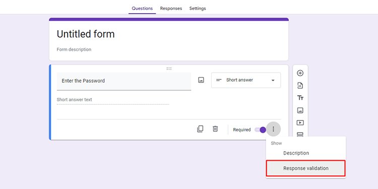The height and width of the screenshot is (189, 378).
Task: Click the Import questions icon
Action: 300,86
